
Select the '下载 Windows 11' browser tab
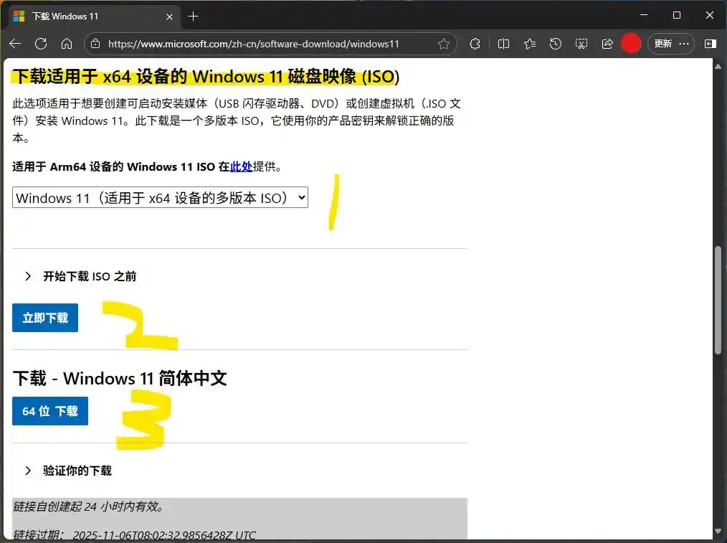point(86,16)
